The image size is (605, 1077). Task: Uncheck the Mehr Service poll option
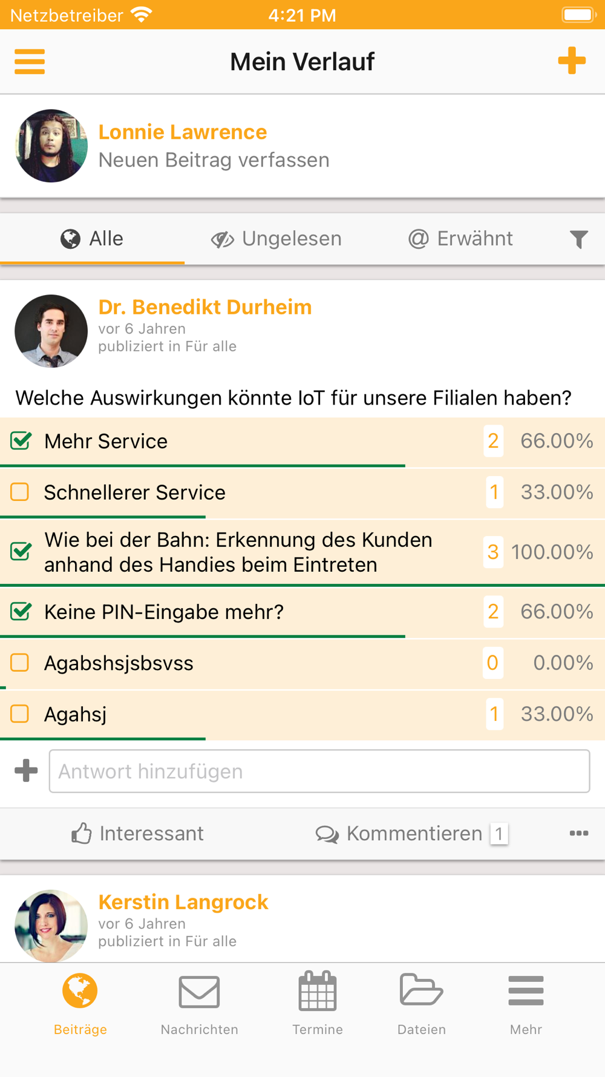[x=21, y=441]
